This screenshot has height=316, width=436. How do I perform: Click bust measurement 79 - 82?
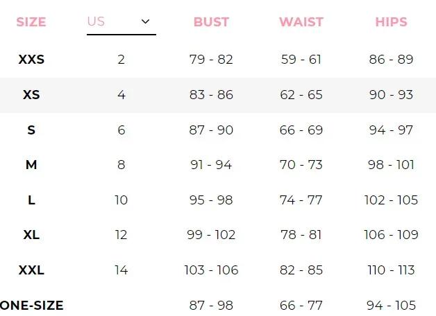tap(211, 60)
